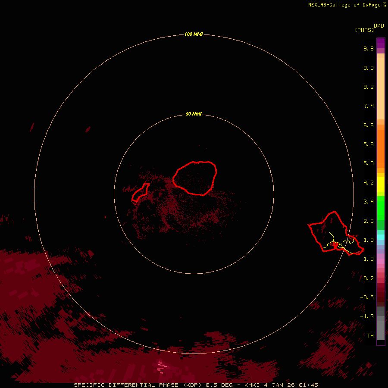Screen dimensions: 388x388
Task: Click the 2.6 colorbar value label
Action: pos(369,221)
